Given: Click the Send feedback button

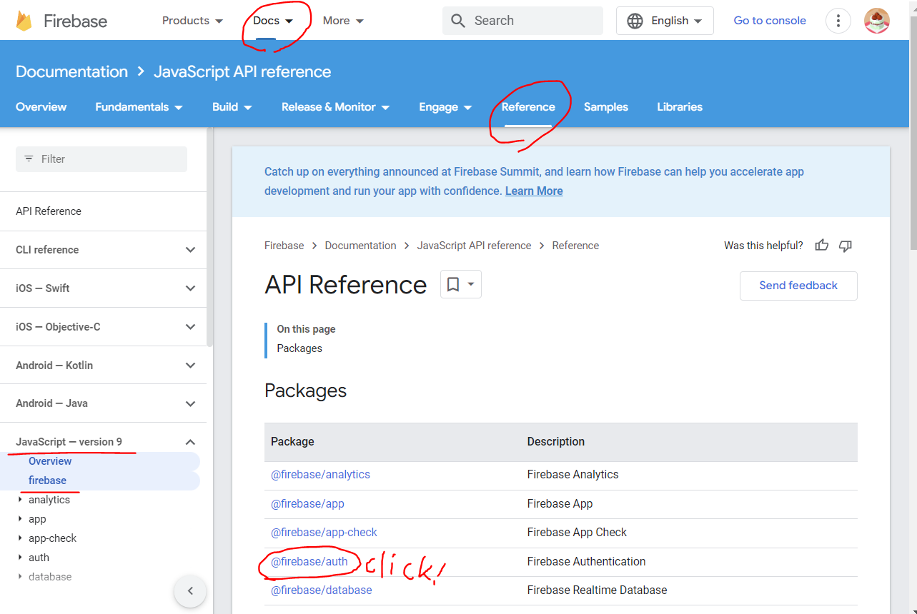Looking at the screenshot, I should coord(798,286).
